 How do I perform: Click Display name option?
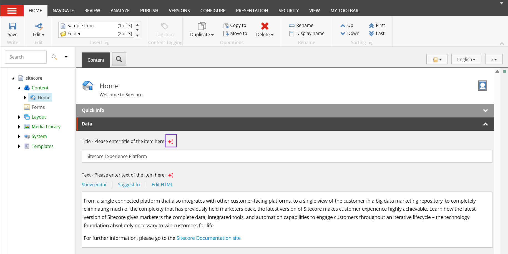point(307,33)
